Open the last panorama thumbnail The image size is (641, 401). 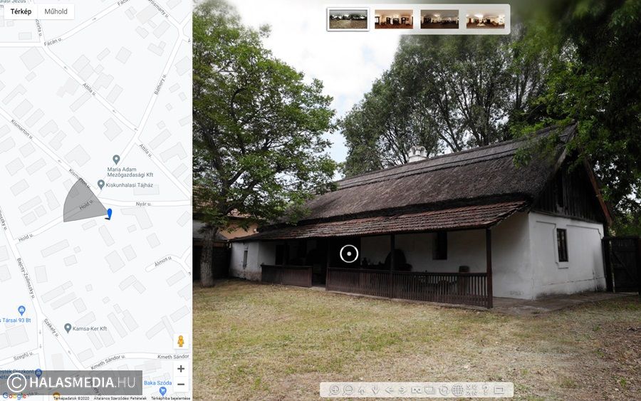pos(485,19)
